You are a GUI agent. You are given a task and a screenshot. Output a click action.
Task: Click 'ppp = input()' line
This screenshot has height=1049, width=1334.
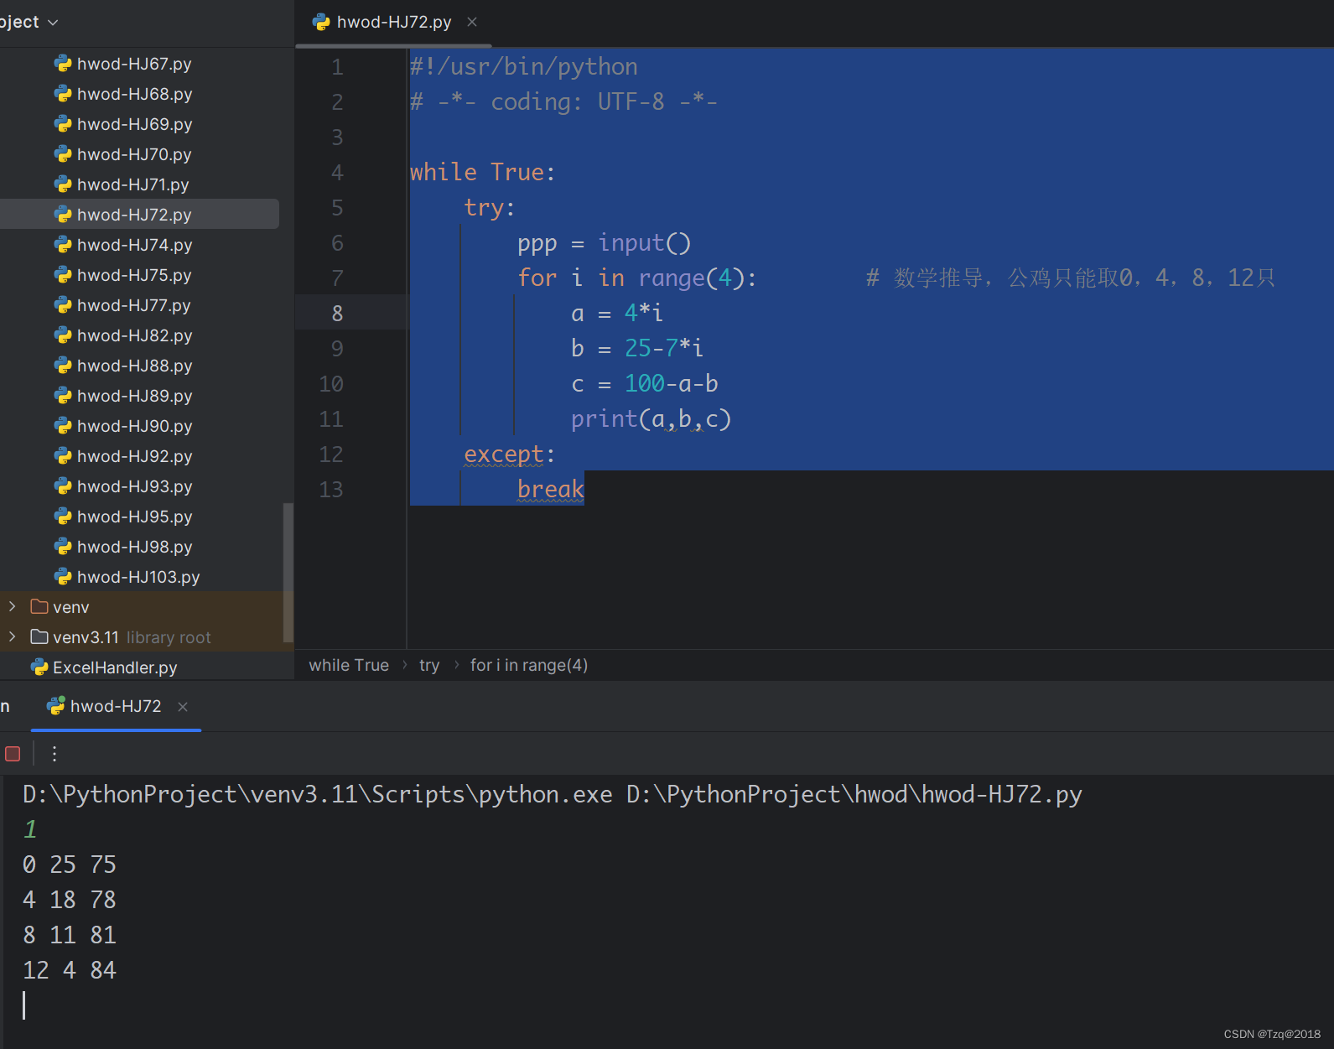coord(605,243)
